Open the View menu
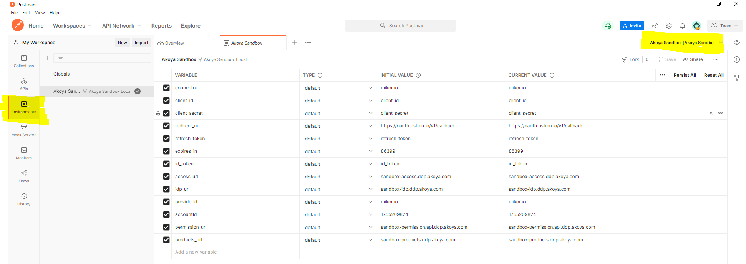746x264 pixels. click(x=40, y=13)
